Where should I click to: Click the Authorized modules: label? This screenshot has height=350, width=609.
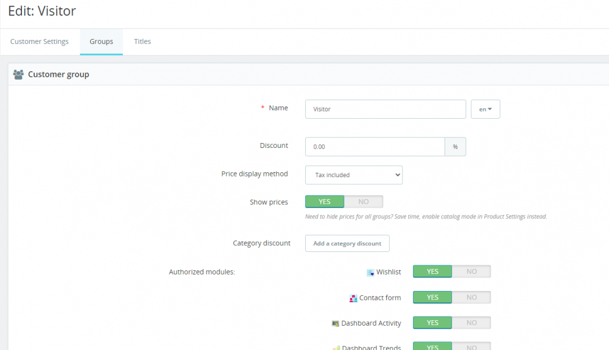(202, 272)
